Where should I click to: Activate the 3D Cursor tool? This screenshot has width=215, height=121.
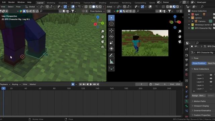tap(111, 24)
